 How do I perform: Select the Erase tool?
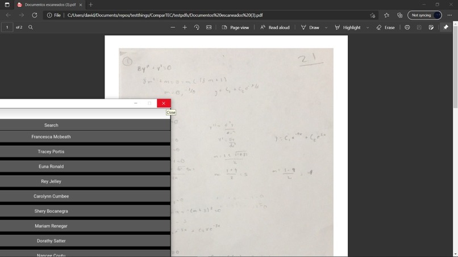click(386, 27)
